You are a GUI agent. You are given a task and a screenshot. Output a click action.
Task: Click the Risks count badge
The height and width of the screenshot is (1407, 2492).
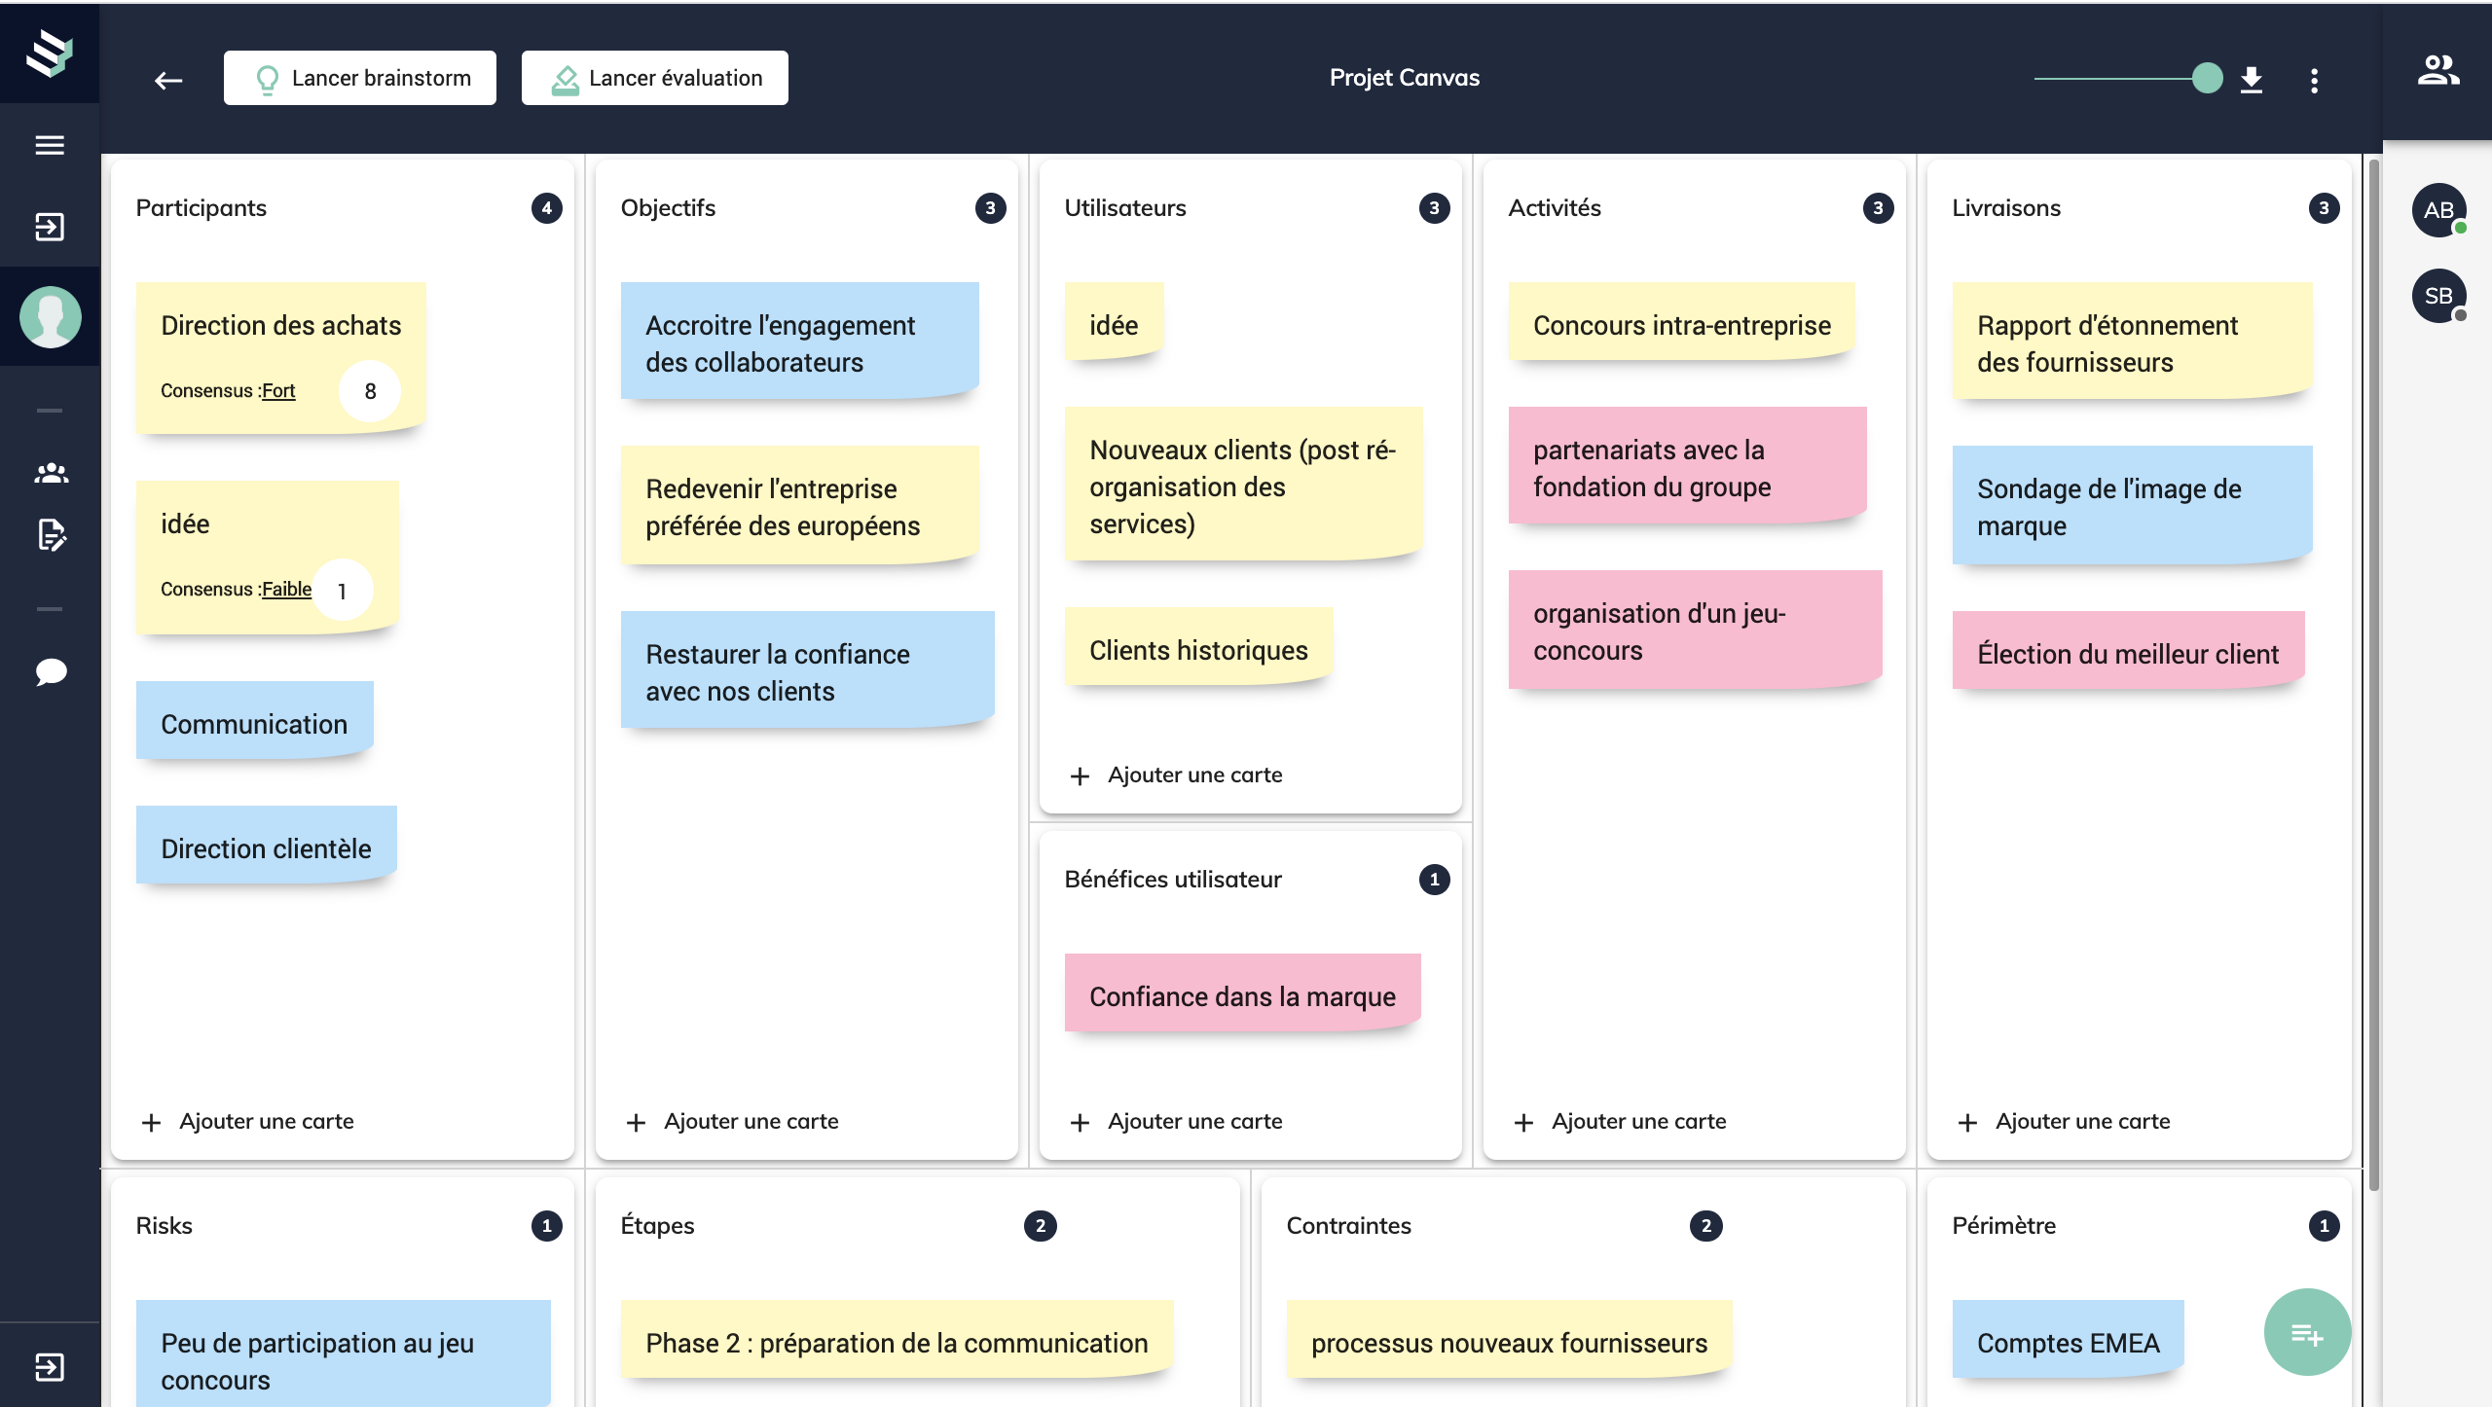click(x=547, y=1226)
